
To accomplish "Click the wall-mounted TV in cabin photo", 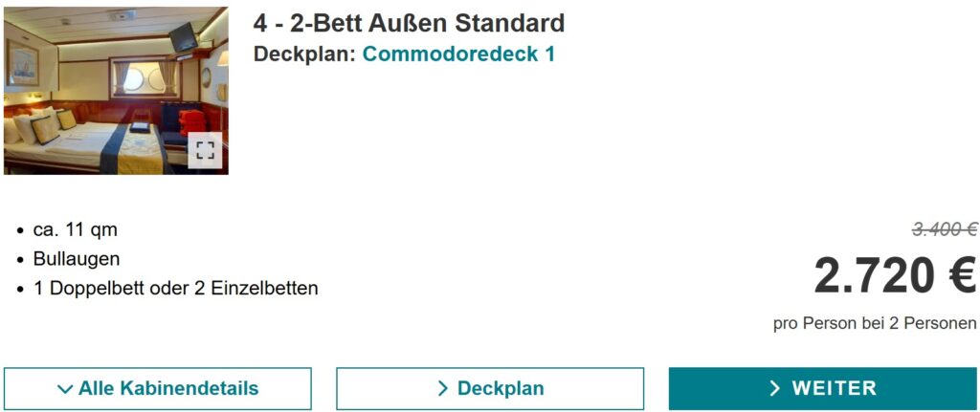I will [182, 38].
